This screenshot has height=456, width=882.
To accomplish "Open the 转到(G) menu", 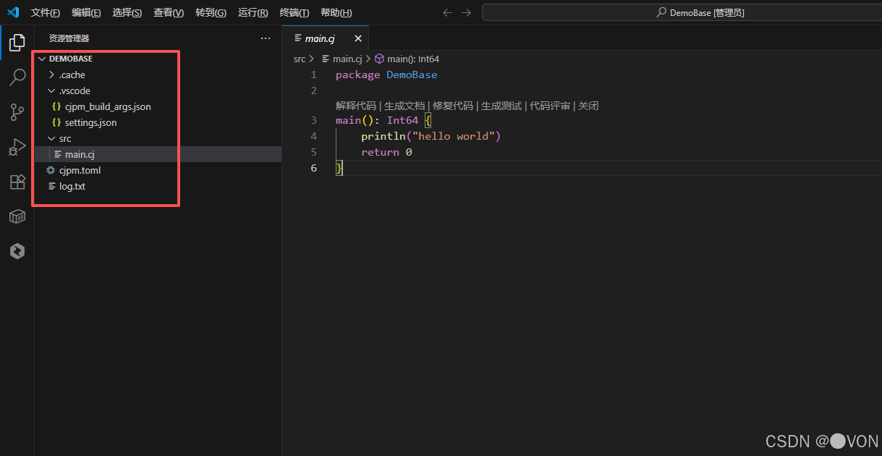I will (x=211, y=12).
